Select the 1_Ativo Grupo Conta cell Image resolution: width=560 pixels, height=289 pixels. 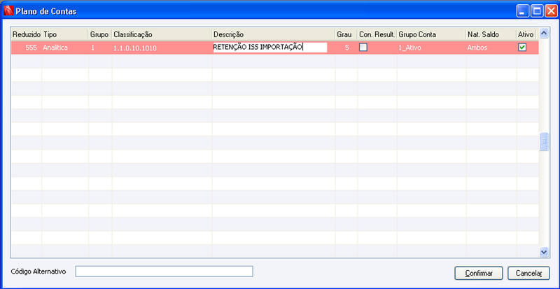point(431,48)
